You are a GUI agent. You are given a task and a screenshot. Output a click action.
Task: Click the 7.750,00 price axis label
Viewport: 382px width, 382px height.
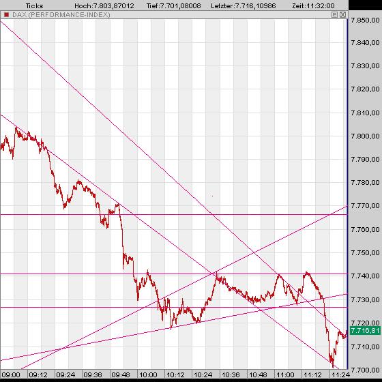[x=365, y=252]
